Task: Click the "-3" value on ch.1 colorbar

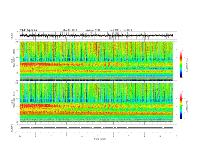Action: pyautogui.click(x=184, y=50)
